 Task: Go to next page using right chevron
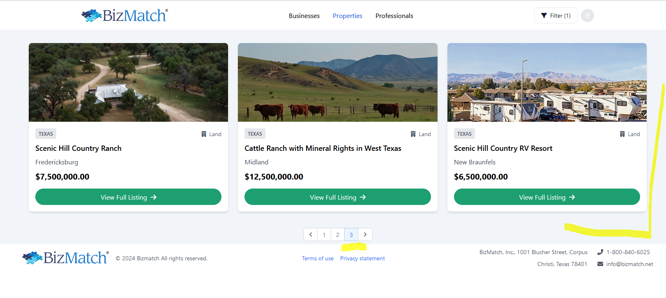[x=365, y=234]
